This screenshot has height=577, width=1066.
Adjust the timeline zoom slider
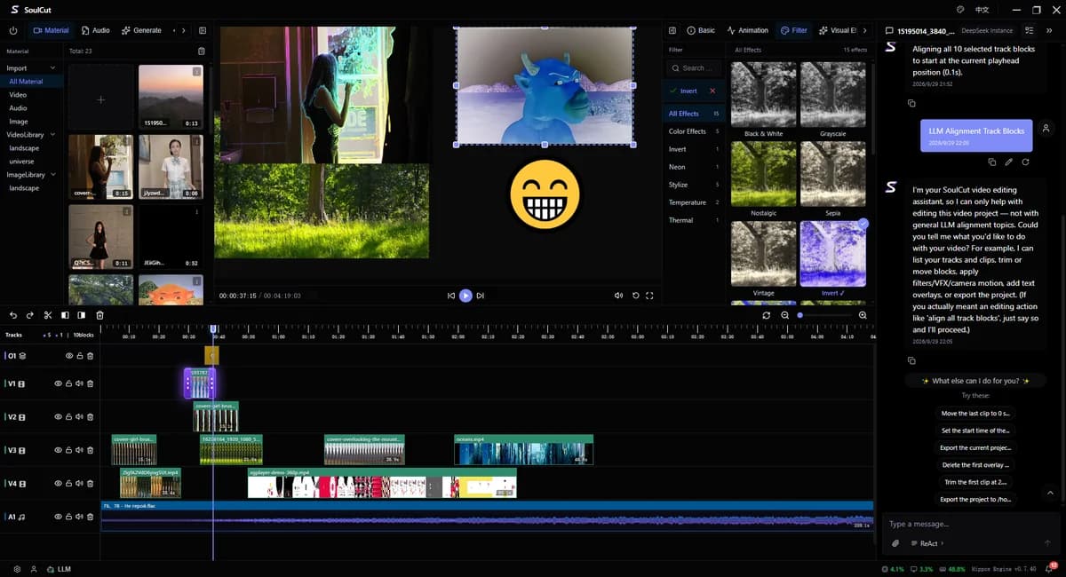click(824, 315)
